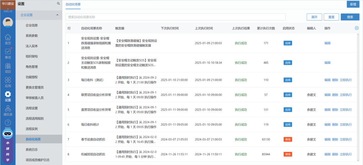Click the user avatar icon
Screen dimensions: 363x165
coord(7,23)
